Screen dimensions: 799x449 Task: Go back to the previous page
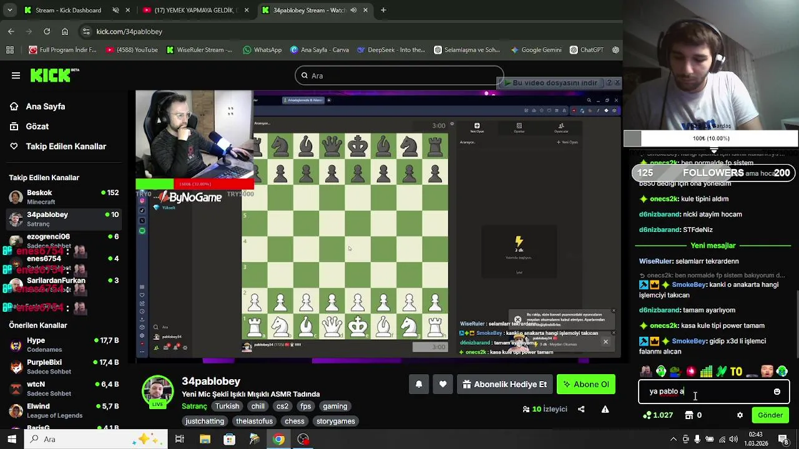point(11,31)
